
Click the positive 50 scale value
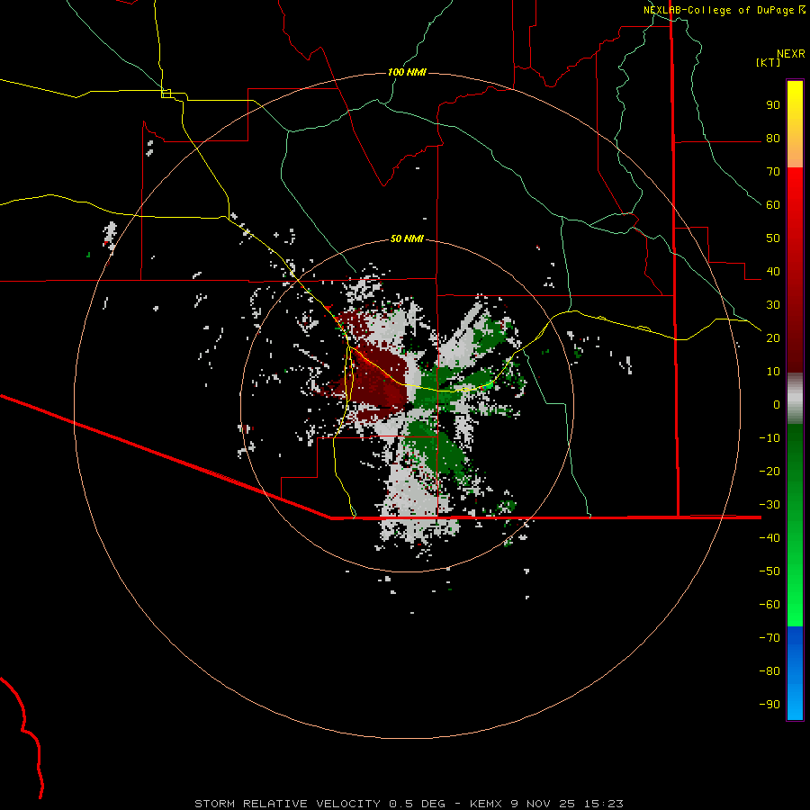point(773,238)
